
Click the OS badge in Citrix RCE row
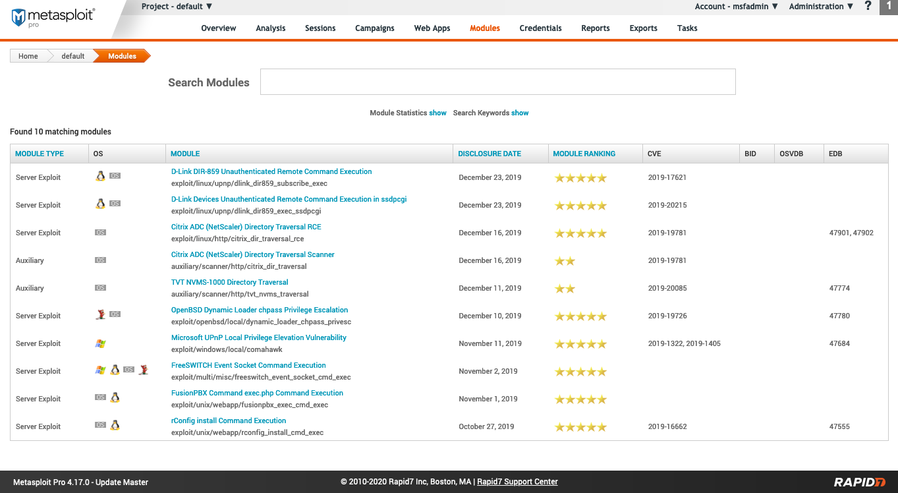[100, 233]
